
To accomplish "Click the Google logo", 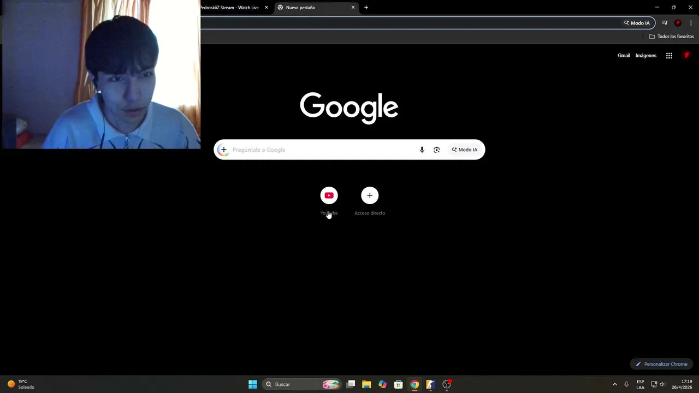I will point(349,108).
